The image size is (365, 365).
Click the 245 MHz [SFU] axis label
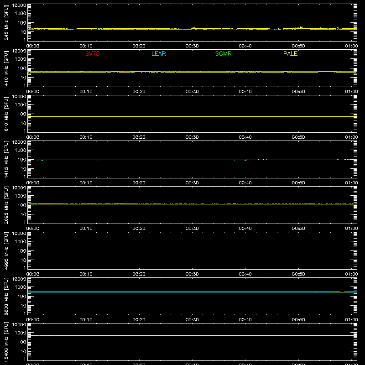pyautogui.click(x=6, y=23)
